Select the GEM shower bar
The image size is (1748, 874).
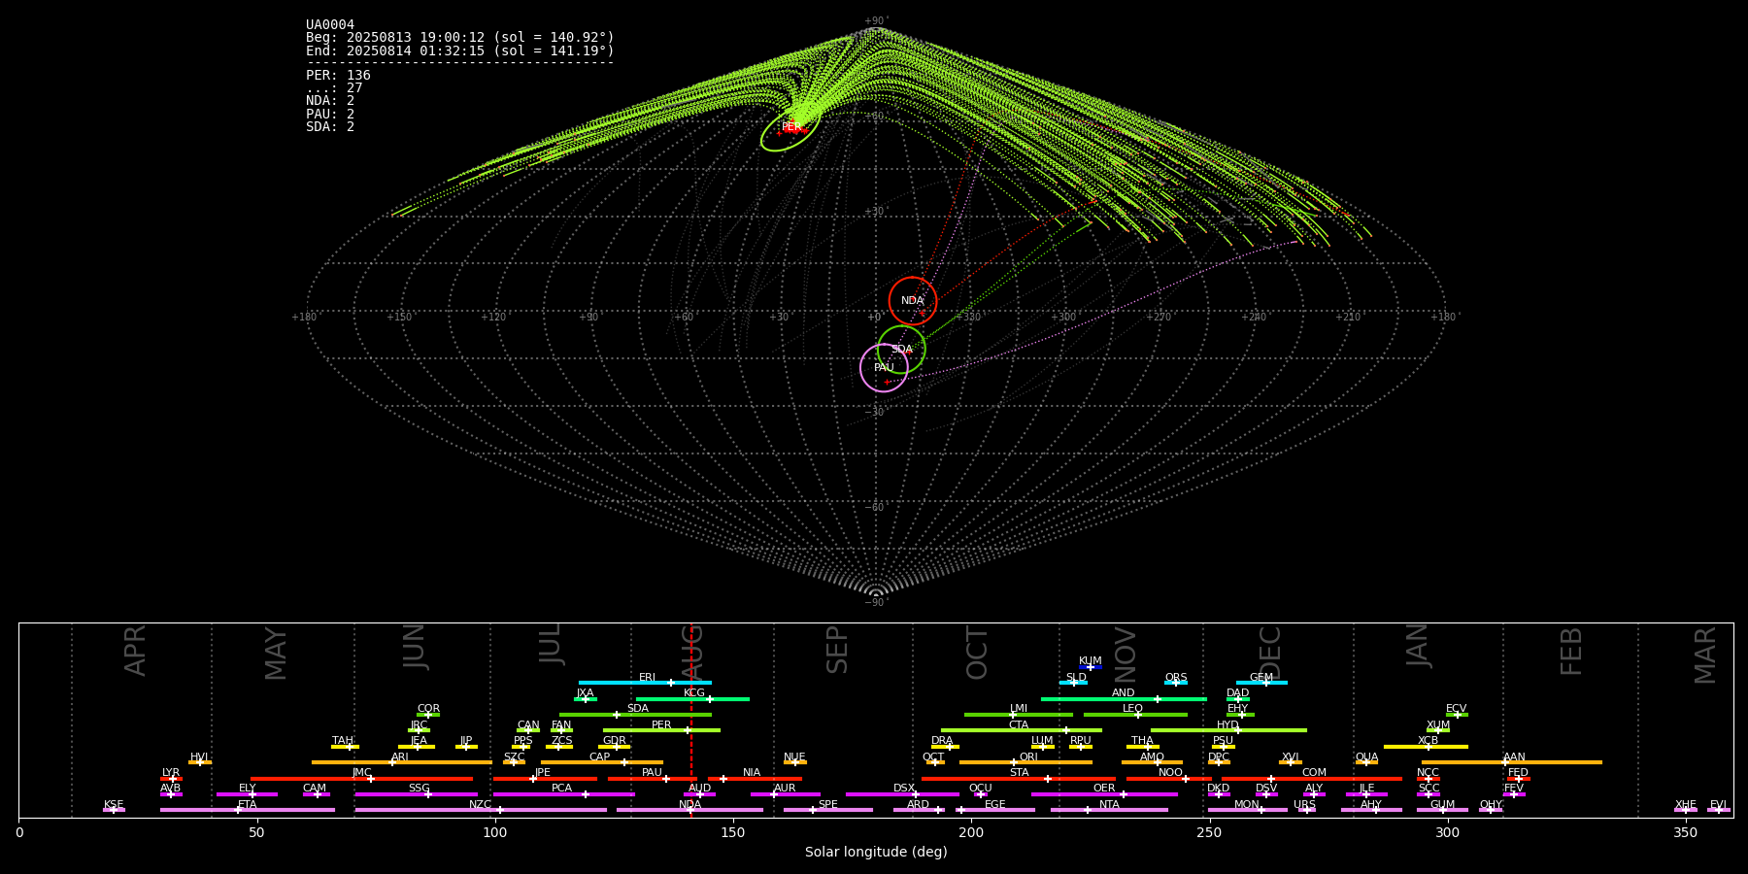click(1261, 683)
